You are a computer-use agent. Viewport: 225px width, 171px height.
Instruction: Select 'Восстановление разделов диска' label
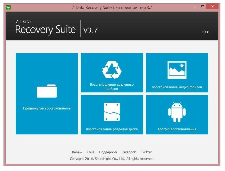click(x=112, y=129)
